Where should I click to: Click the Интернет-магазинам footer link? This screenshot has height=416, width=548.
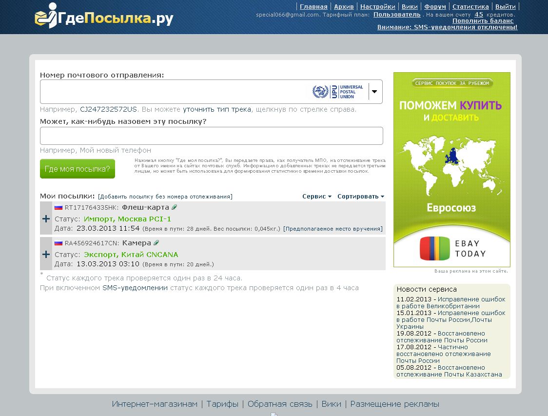[x=155, y=404]
